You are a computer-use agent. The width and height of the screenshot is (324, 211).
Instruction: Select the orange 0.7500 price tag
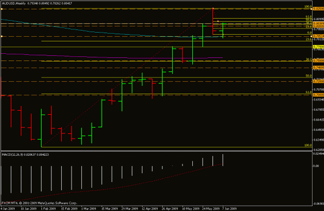coord(318,61)
